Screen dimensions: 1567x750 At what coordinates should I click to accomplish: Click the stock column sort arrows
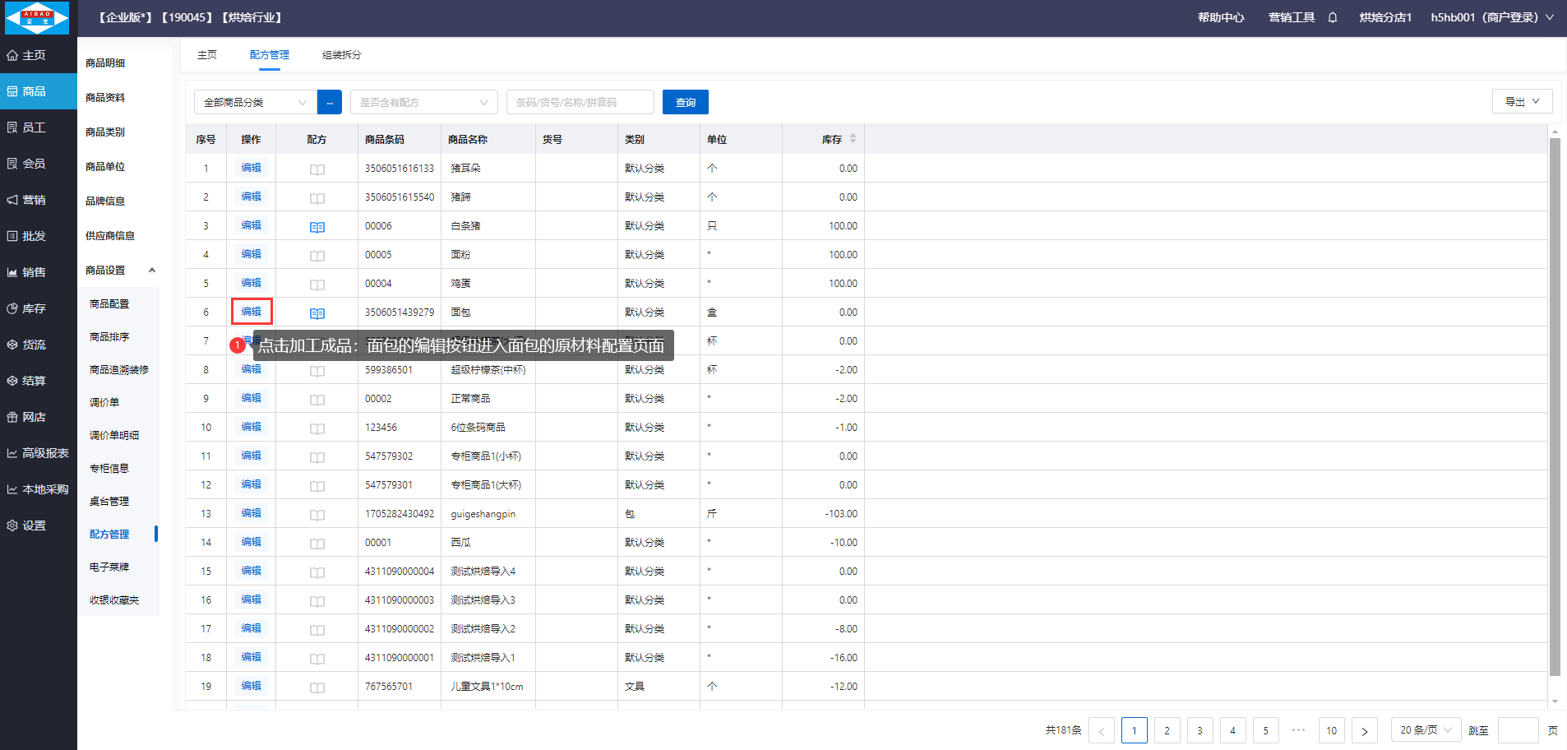[x=853, y=139]
